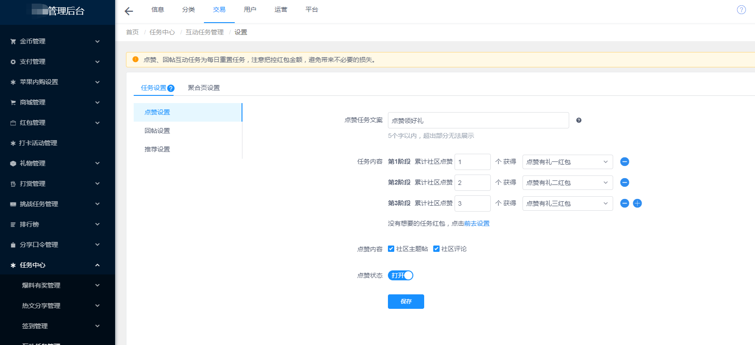Select 推荐设置 in the side list

(x=188, y=149)
